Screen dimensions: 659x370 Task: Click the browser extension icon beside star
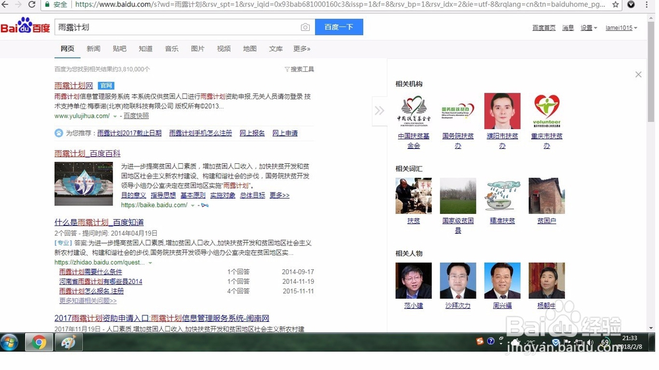[x=631, y=5]
